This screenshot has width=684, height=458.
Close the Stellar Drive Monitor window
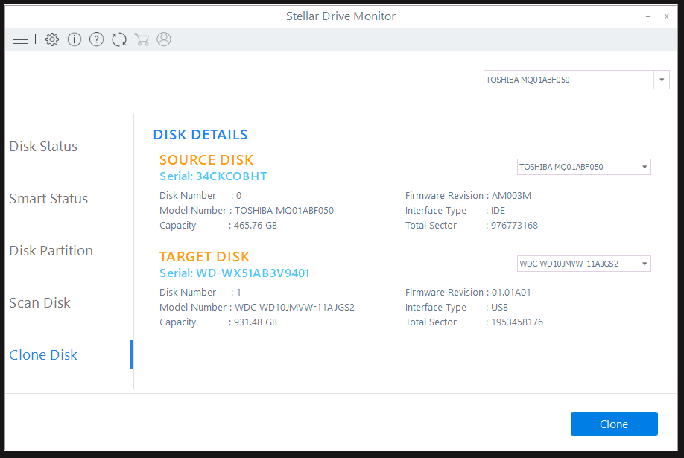[666, 16]
